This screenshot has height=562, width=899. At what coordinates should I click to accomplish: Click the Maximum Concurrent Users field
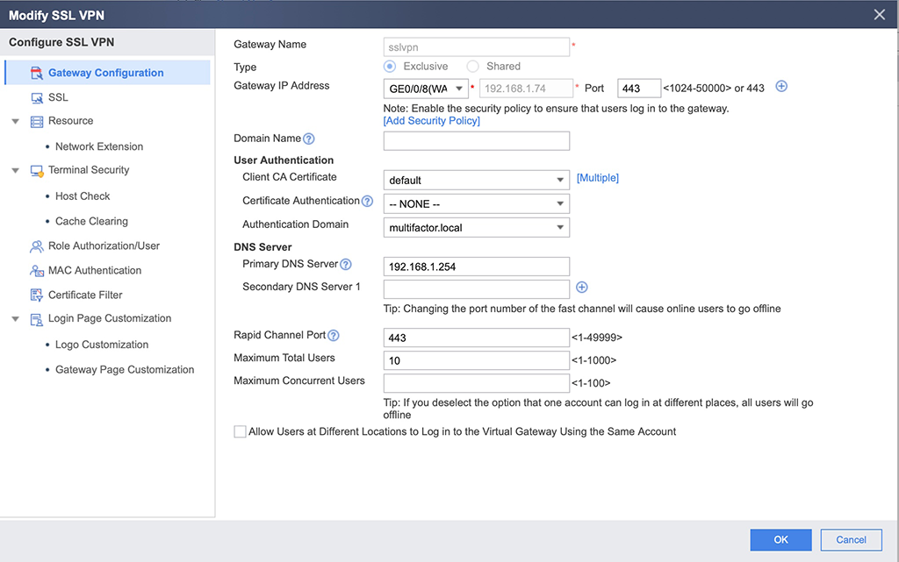tap(477, 383)
